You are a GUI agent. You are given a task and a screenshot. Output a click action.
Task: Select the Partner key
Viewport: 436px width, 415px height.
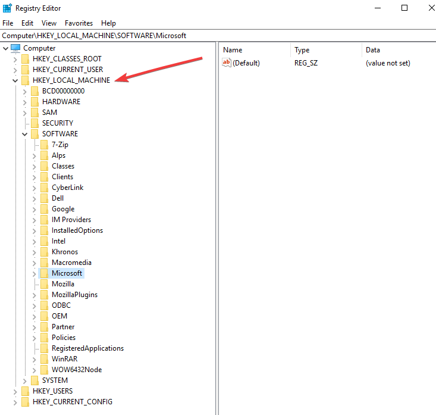coord(63,327)
